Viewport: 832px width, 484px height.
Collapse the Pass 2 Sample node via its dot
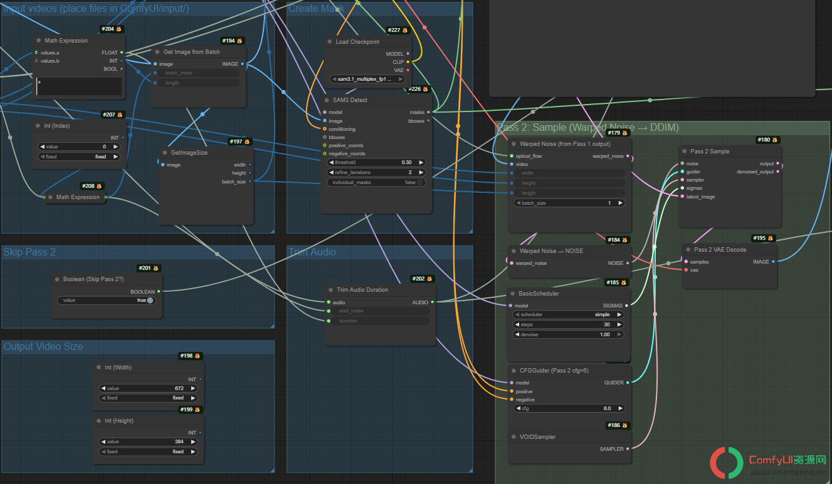(x=684, y=152)
